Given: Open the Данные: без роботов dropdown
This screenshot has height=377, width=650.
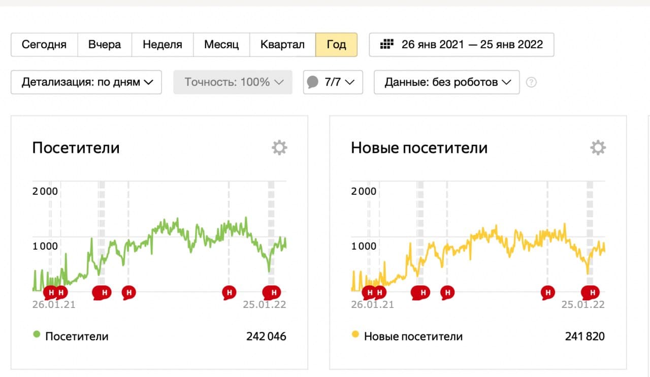Looking at the screenshot, I should [x=447, y=82].
